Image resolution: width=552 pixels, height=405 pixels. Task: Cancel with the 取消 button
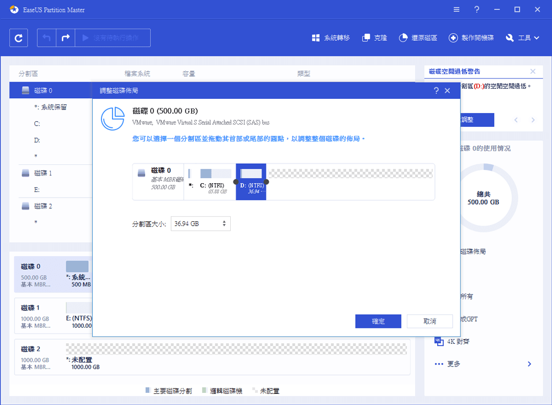[x=429, y=321]
